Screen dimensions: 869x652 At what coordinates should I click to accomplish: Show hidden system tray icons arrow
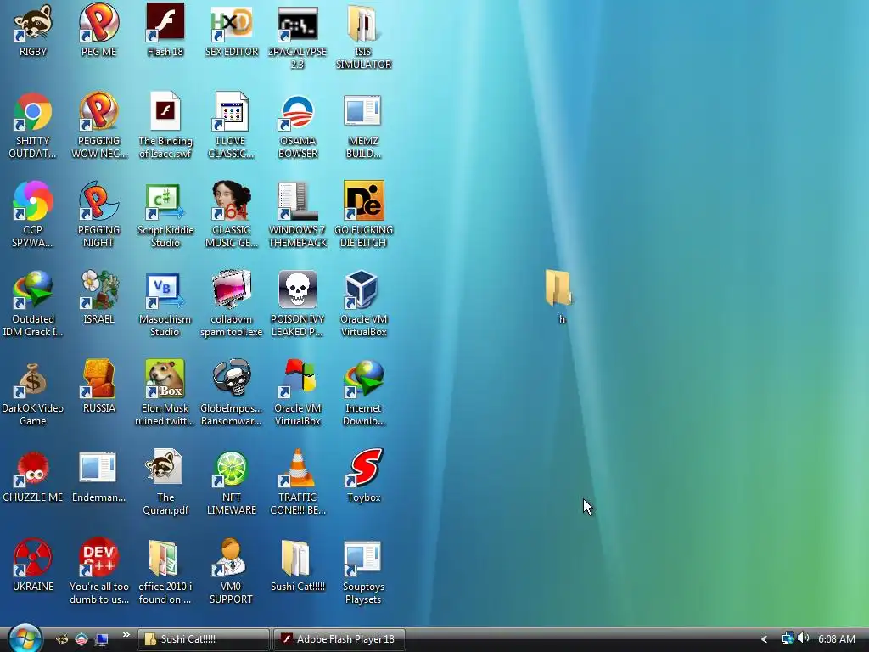pyautogui.click(x=765, y=639)
